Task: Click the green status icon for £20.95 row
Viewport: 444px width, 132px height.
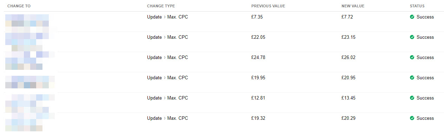Action: pos(412,78)
